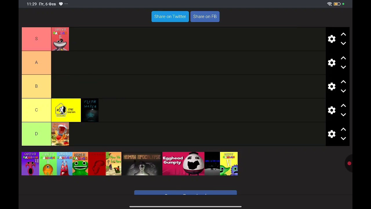Click the A tier label
The image size is (371, 209).
(36, 63)
